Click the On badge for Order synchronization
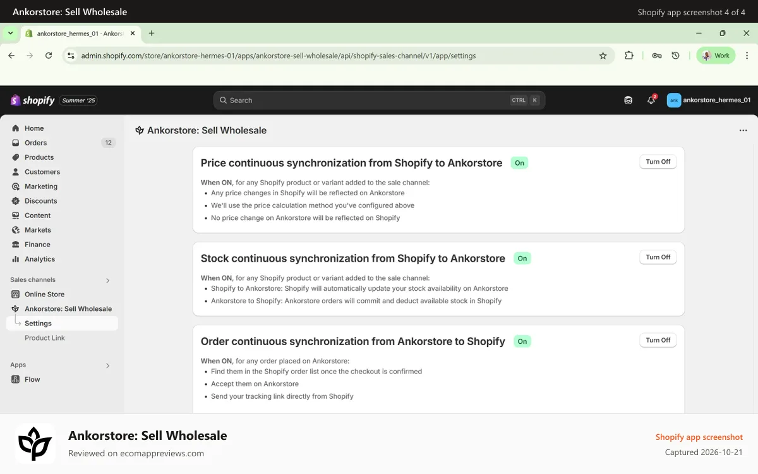758x474 pixels. [522, 341]
